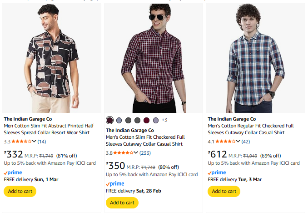308x213 pixels.
Task: View the 233 ratings count link
Action: (x=145, y=153)
